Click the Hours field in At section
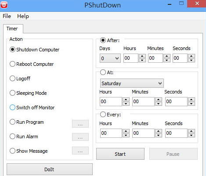Screen dimensions: 206x176 111,101
